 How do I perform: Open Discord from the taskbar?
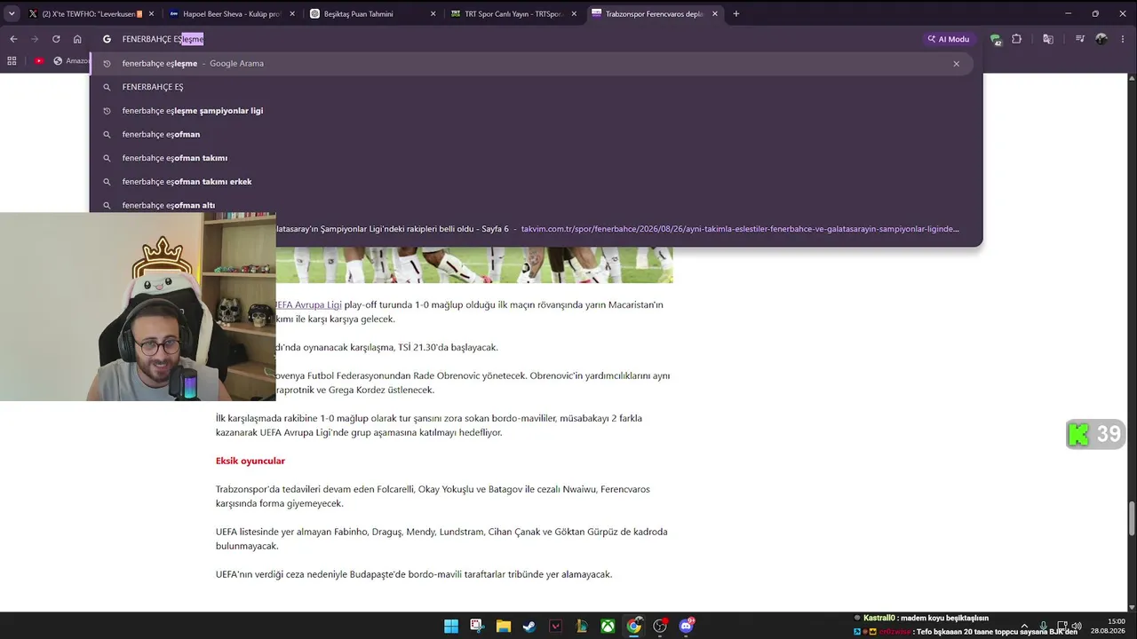686,627
